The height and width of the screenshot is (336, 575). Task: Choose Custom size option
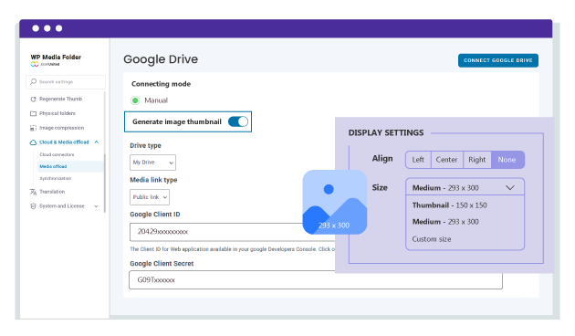click(431, 239)
